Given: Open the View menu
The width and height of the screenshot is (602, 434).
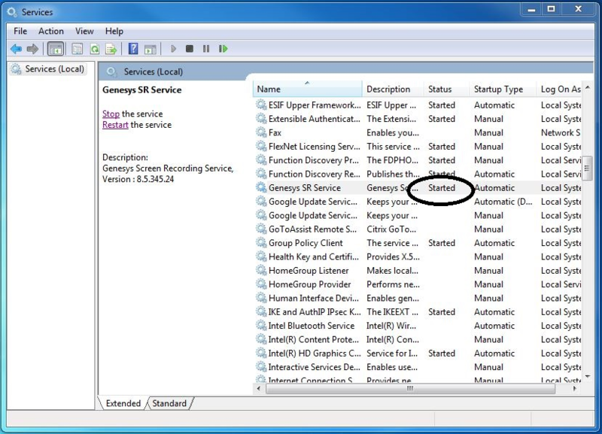Looking at the screenshot, I should click(84, 31).
